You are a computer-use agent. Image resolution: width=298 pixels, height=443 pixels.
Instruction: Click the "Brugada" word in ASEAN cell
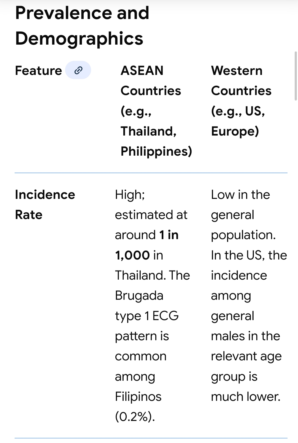click(139, 296)
